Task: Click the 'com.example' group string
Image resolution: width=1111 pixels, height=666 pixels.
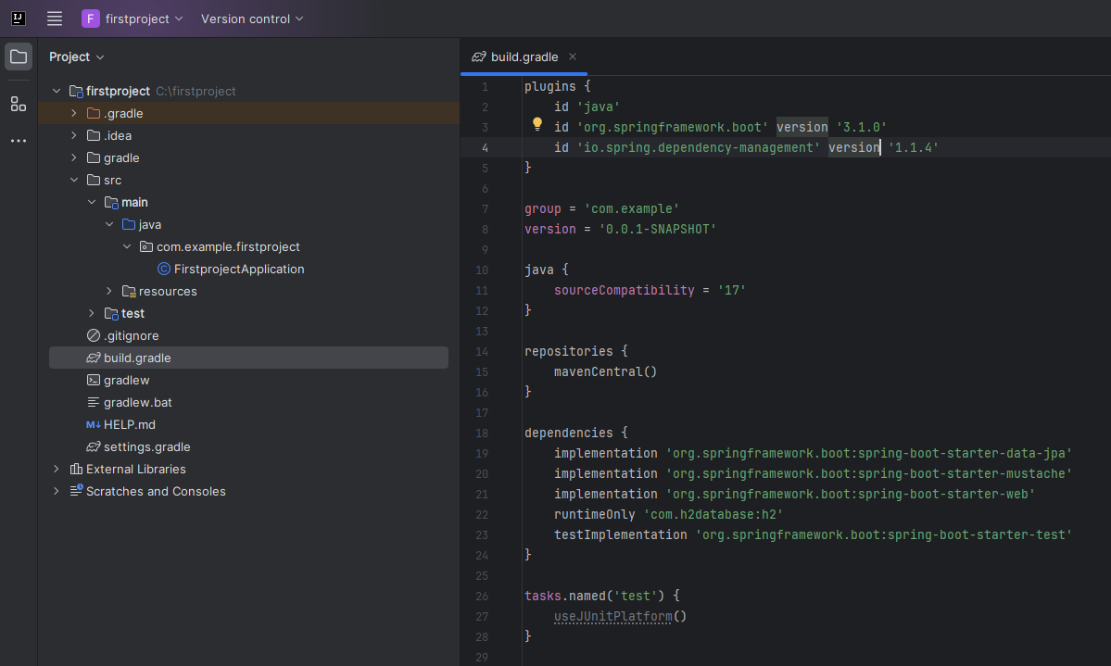Action: (631, 209)
